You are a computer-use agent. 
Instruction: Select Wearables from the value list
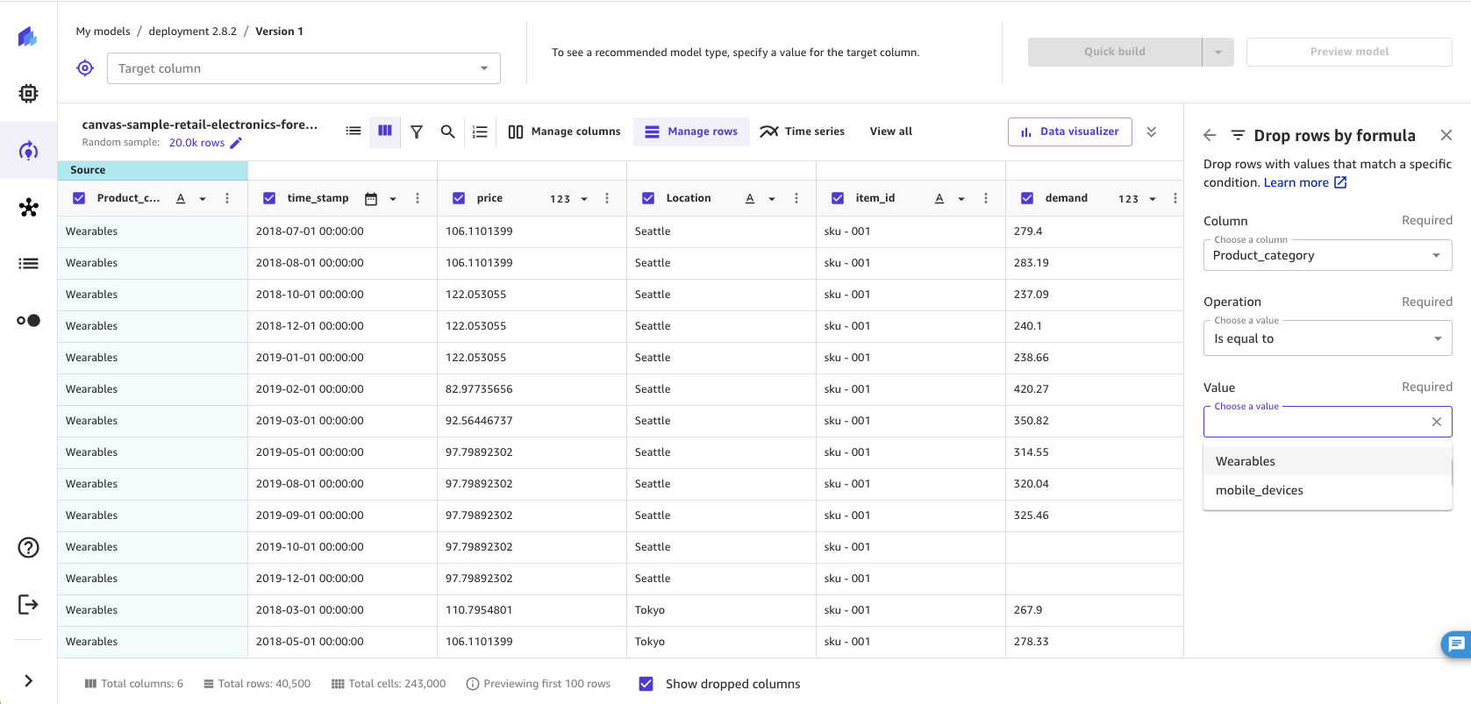(1246, 461)
